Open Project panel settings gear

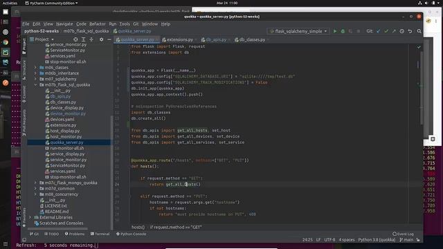(x=101, y=39)
